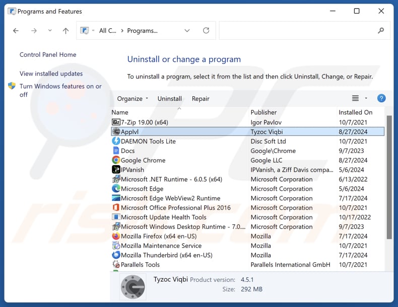This screenshot has height=307, width=398.
Task: Expand the address bar history dropdown
Action: coord(187,31)
